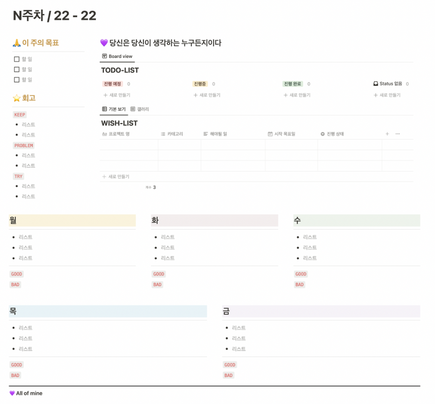Click 새로 만들기 under the 진행중 column

tap(207, 95)
